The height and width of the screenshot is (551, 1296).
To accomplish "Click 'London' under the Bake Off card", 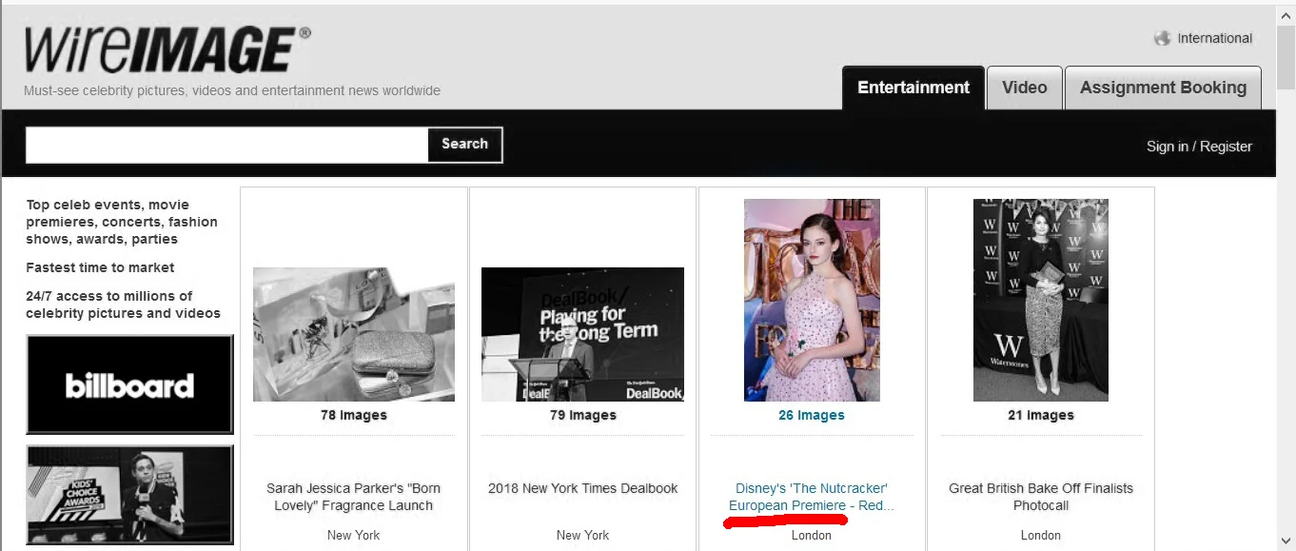I will click(x=1041, y=535).
